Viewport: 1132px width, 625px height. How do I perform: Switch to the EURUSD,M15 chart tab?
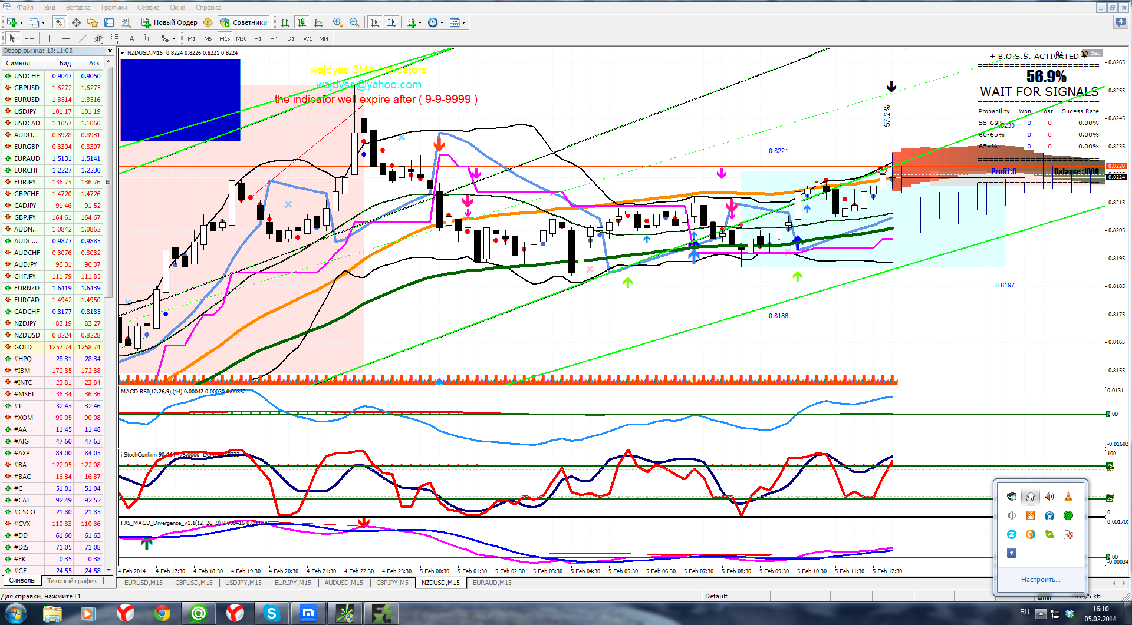(143, 583)
